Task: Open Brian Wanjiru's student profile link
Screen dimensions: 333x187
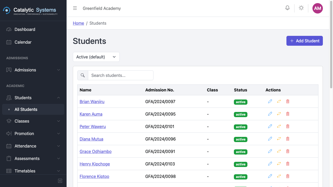Action: click(92, 102)
